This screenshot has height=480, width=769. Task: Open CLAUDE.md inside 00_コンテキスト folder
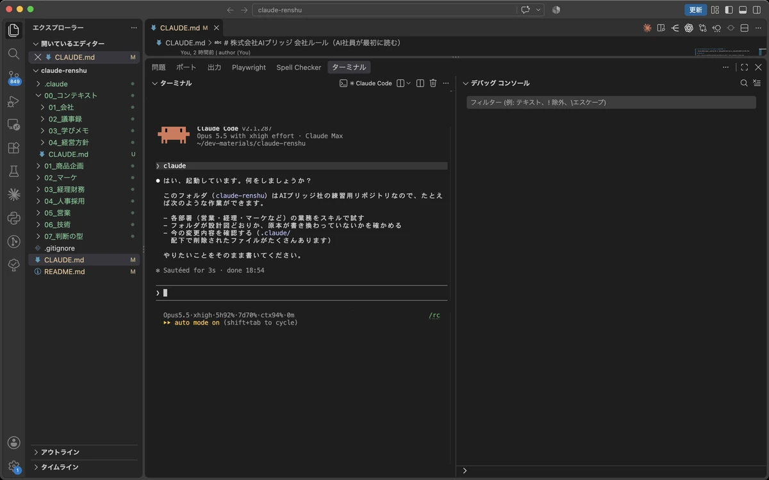pos(83,154)
